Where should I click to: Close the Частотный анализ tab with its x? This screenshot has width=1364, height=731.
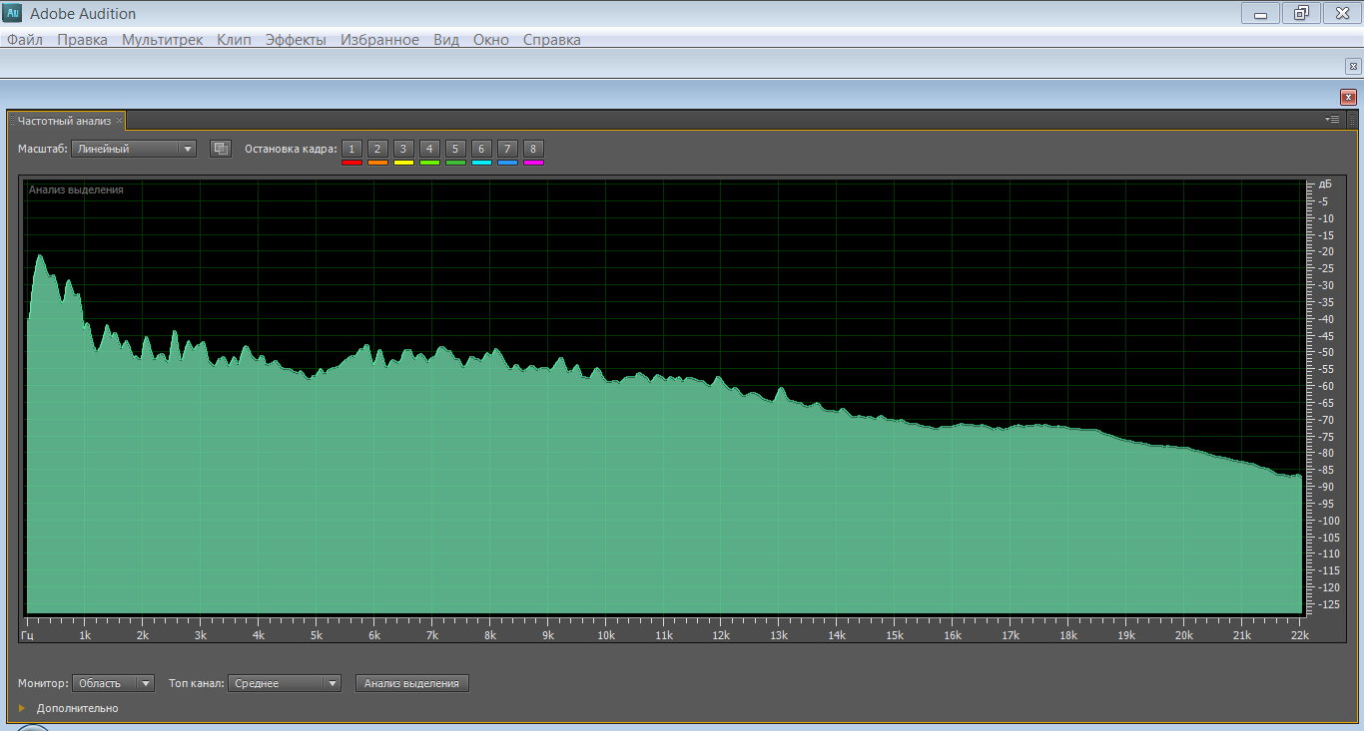119,121
